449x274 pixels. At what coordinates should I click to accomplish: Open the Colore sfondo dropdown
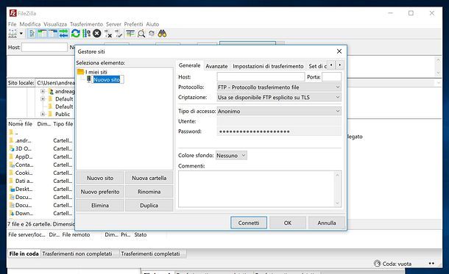point(231,156)
